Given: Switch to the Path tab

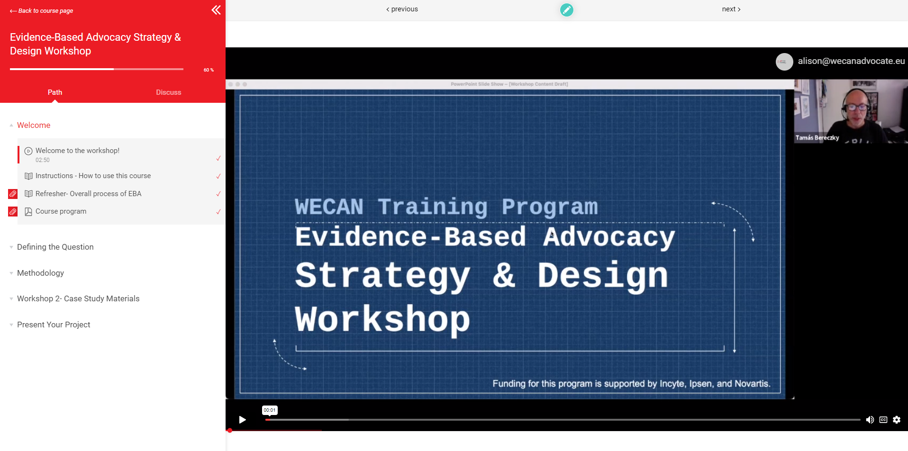Looking at the screenshot, I should click(55, 92).
